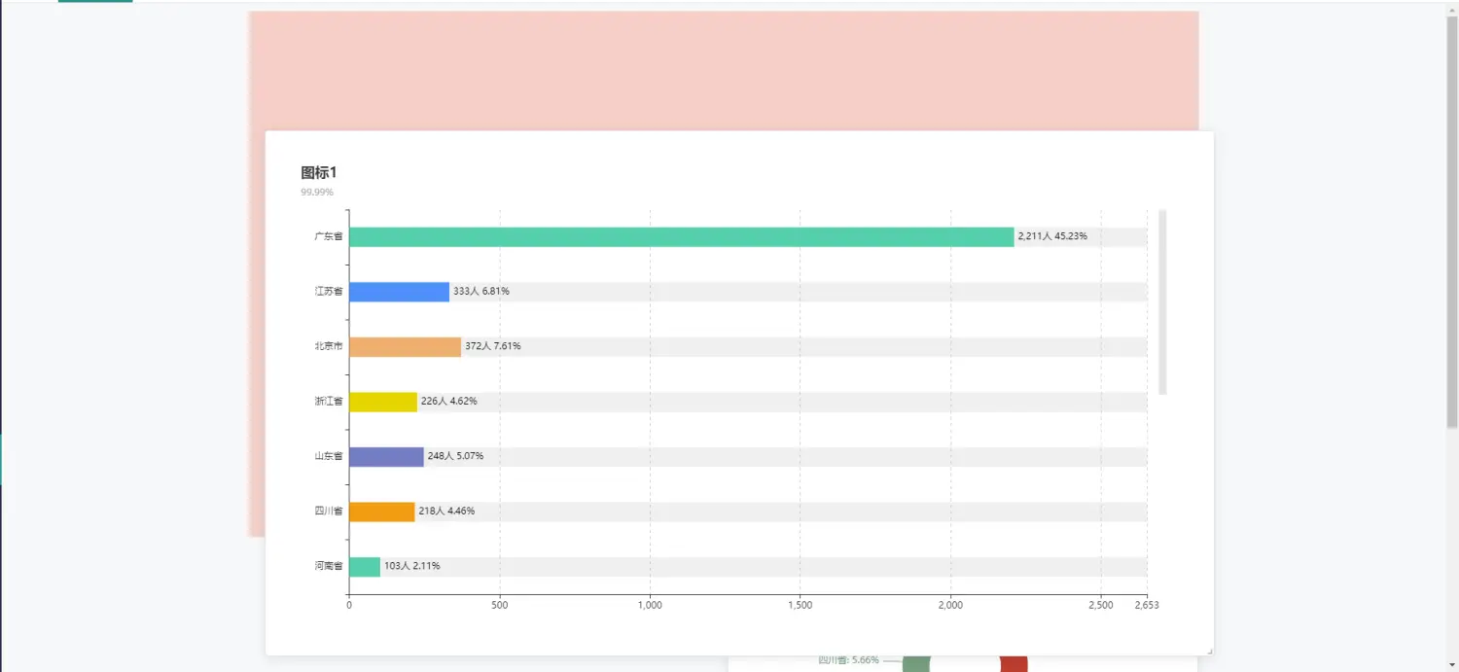Click the 广东省 green bar
This screenshot has width=1459, height=672.
tap(681, 237)
